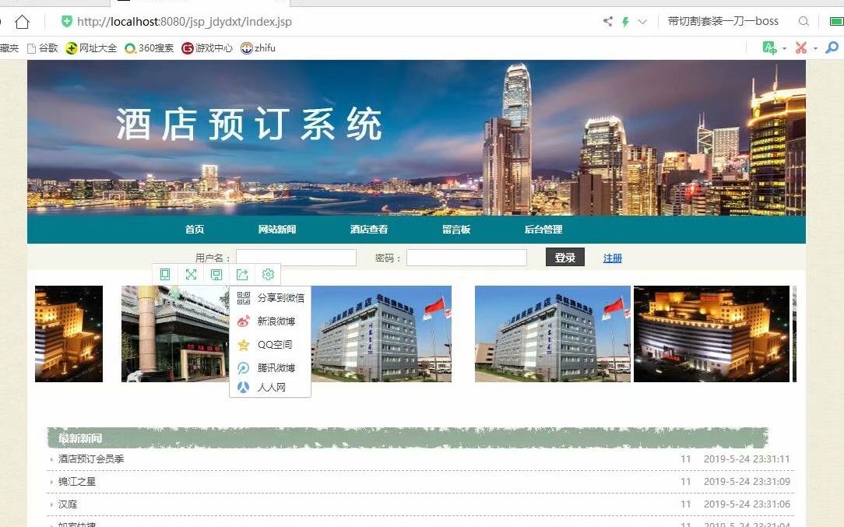Click the settings gear in the carousel toolbar
Screen dimensions: 844x527
(x=268, y=274)
